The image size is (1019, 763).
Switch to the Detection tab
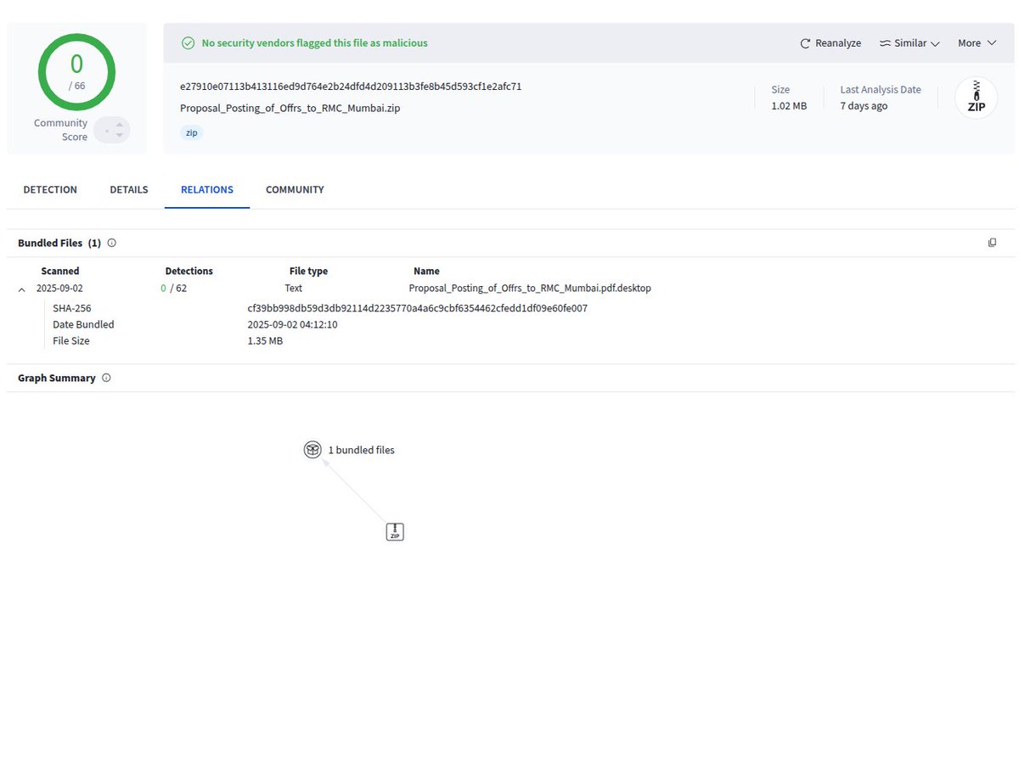coord(50,190)
